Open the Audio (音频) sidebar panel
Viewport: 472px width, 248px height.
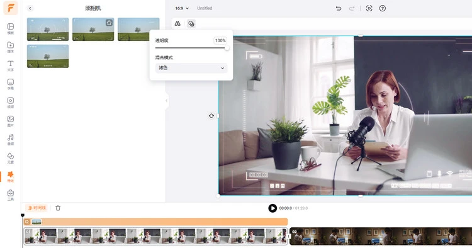[x=11, y=140]
